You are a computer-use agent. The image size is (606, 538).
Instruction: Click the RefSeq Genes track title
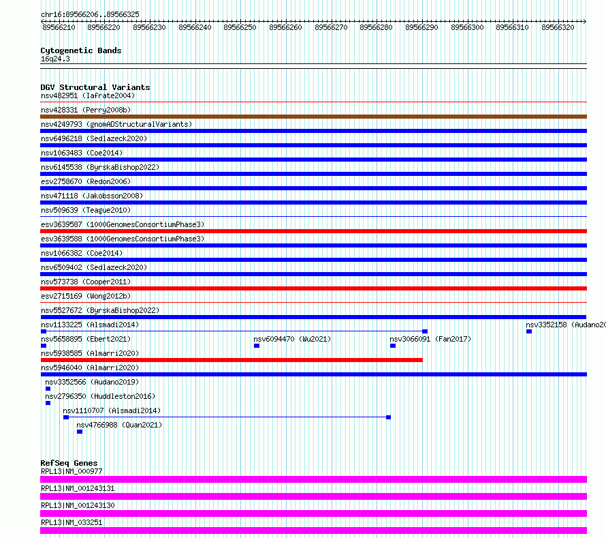tap(69, 463)
